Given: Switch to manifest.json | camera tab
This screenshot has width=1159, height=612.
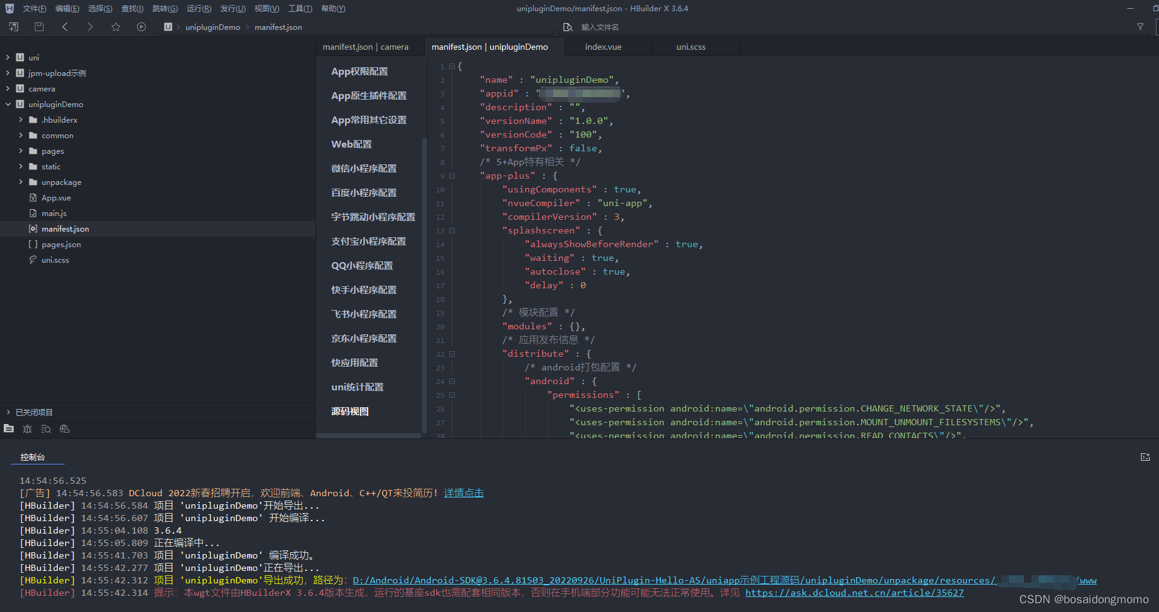Looking at the screenshot, I should click(366, 47).
